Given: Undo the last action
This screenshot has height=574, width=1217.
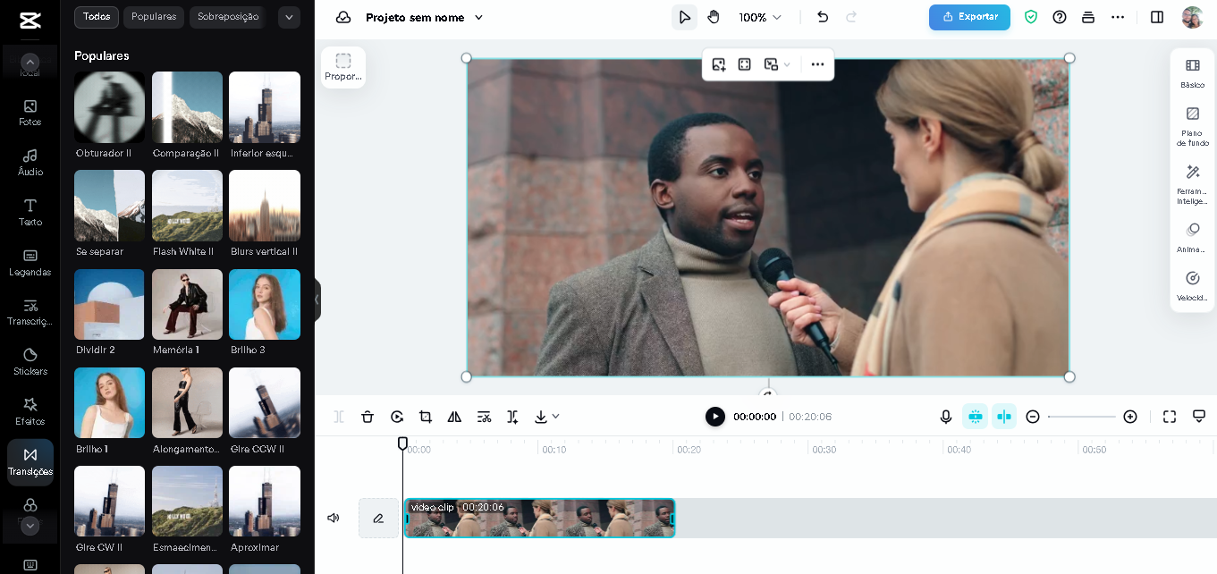Looking at the screenshot, I should click(x=823, y=17).
